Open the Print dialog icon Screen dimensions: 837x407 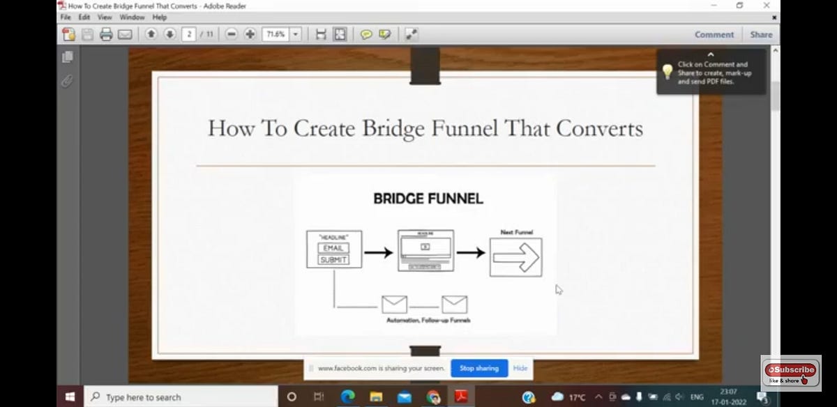(105, 33)
